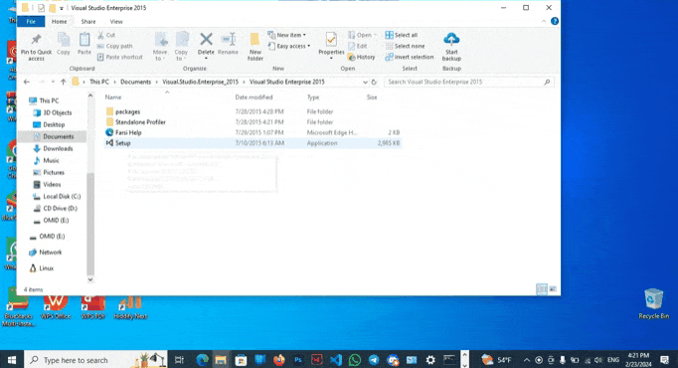This screenshot has width=678, height=368.
Task: Open WhatsApp from the taskbar
Action: tap(355, 360)
